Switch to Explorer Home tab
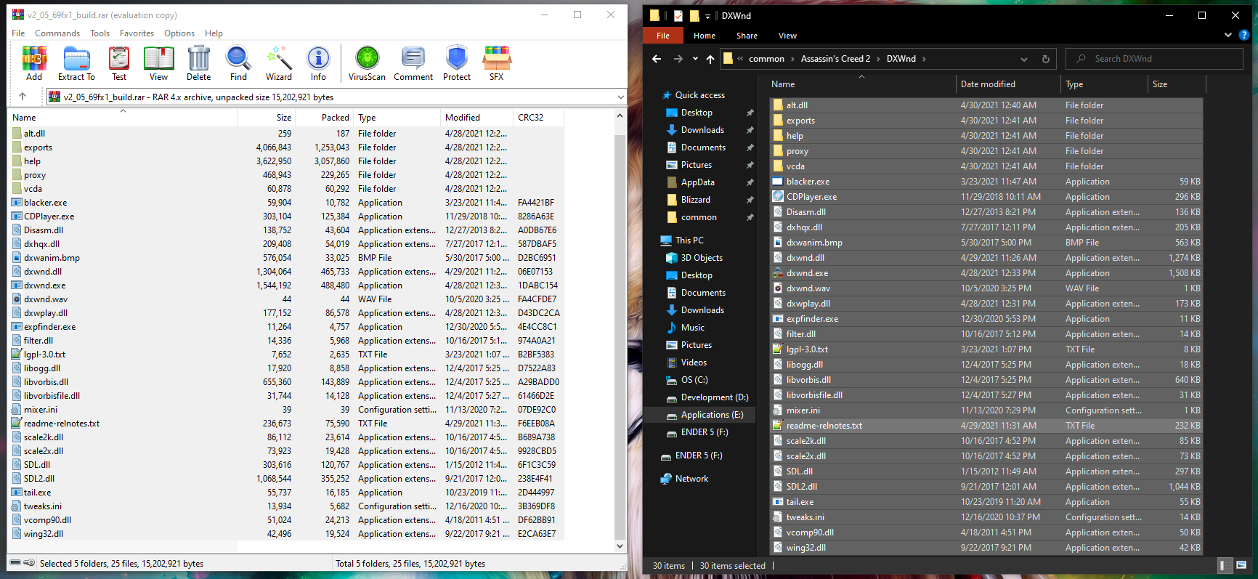Viewport: 1258px width, 579px height. coord(705,36)
